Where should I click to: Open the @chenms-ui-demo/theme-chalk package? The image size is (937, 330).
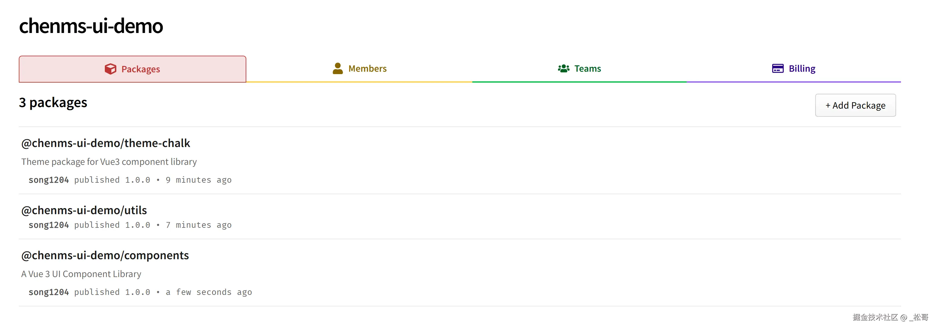pyautogui.click(x=105, y=143)
